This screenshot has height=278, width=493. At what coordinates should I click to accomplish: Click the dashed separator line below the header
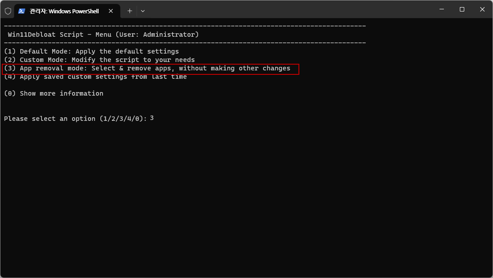(x=185, y=43)
